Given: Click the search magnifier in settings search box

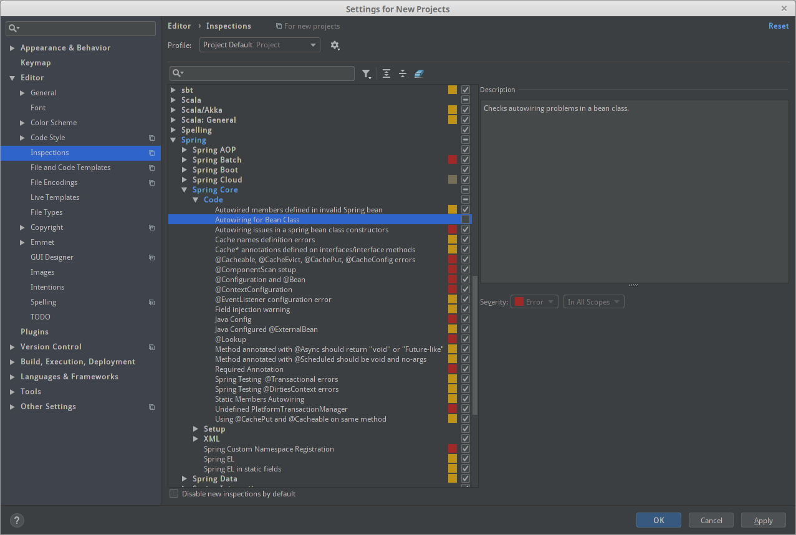Looking at the screenshot, I should [x=14, y=29].
